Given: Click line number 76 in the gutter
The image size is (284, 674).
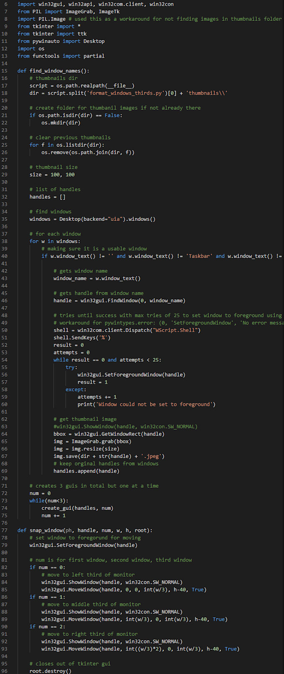Looking at the screenshot, I should tap(5, 523).
